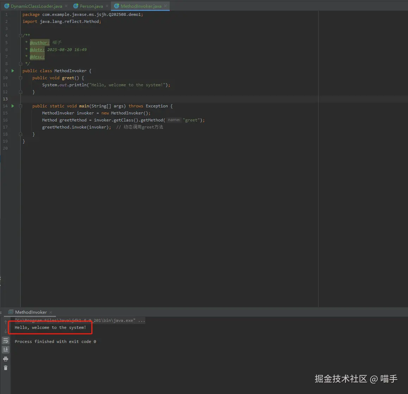Close the MethodInvoker run console tab
This screenshot has height=394, width=408.
tap(51, 312)
